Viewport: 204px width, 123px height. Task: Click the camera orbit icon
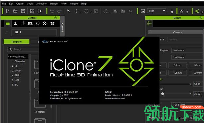click(182, 11)
